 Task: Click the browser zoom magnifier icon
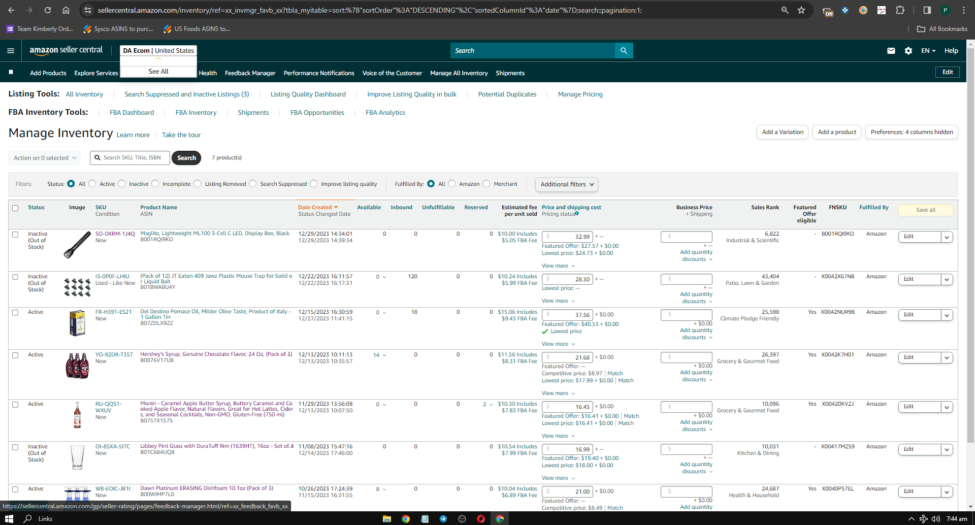785,10
